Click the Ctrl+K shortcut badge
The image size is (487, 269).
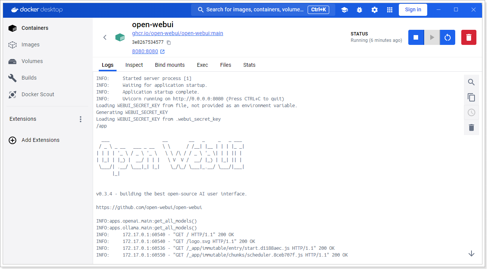click(319, 10)
